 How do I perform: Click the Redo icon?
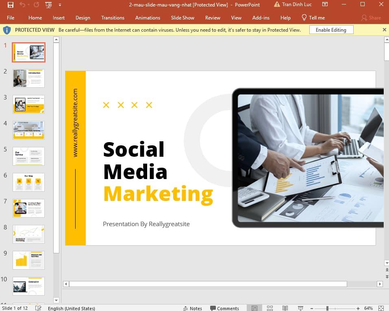pos(36,4)
